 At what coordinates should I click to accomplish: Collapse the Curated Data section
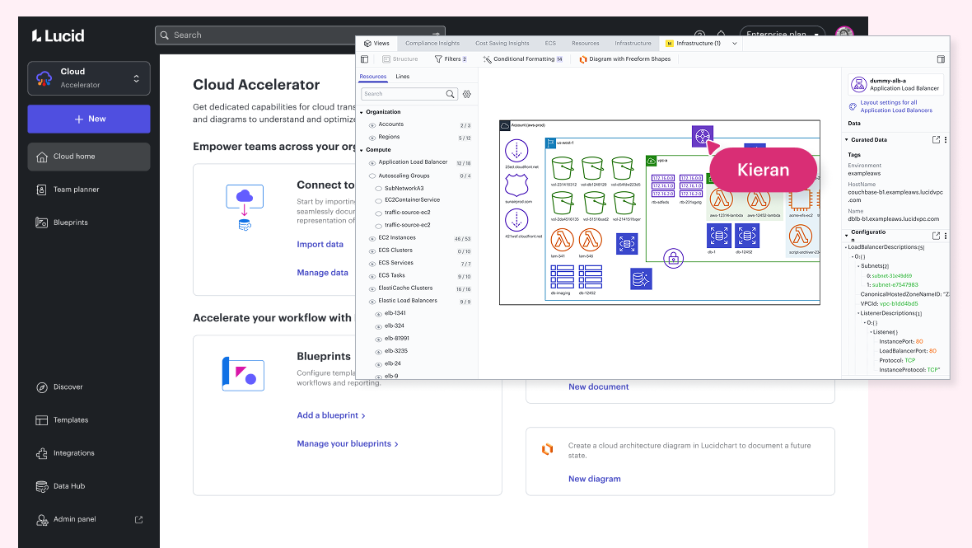[847, 140]
